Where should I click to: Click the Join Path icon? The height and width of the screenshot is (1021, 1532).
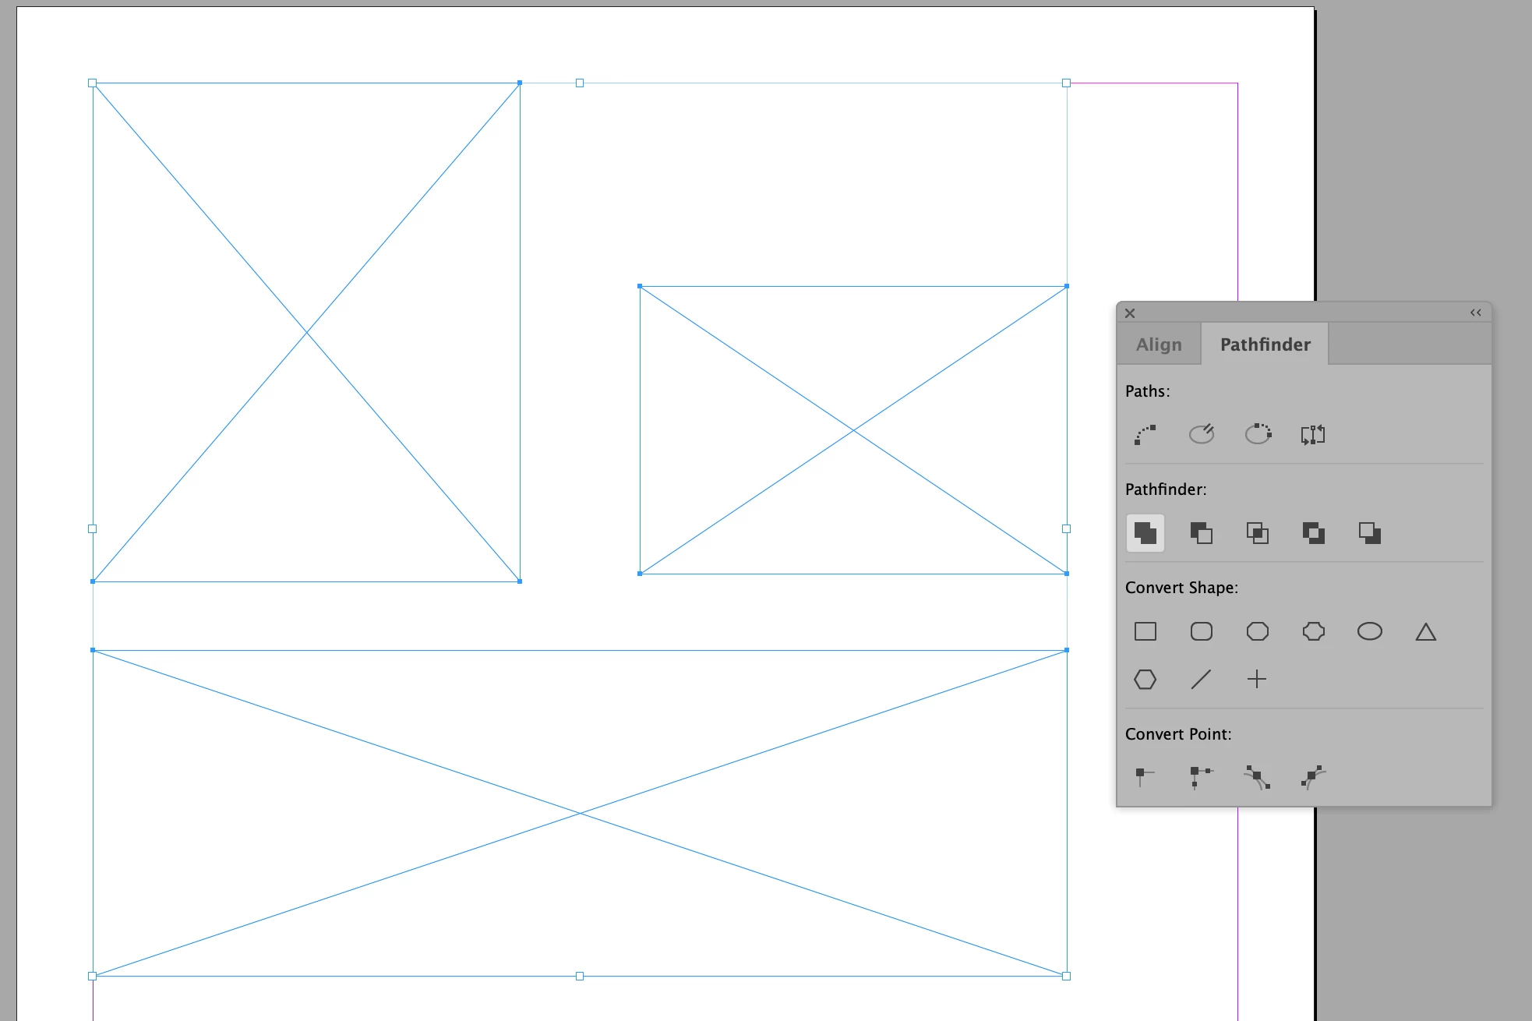coord(1145,434)
